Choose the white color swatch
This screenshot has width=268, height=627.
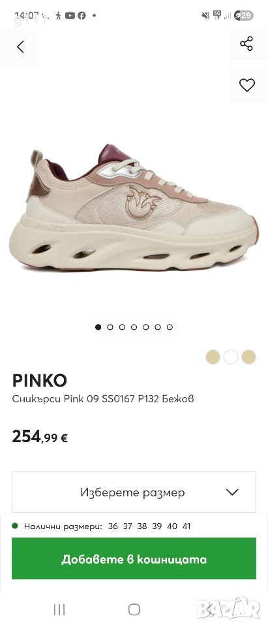click(230, 357)
